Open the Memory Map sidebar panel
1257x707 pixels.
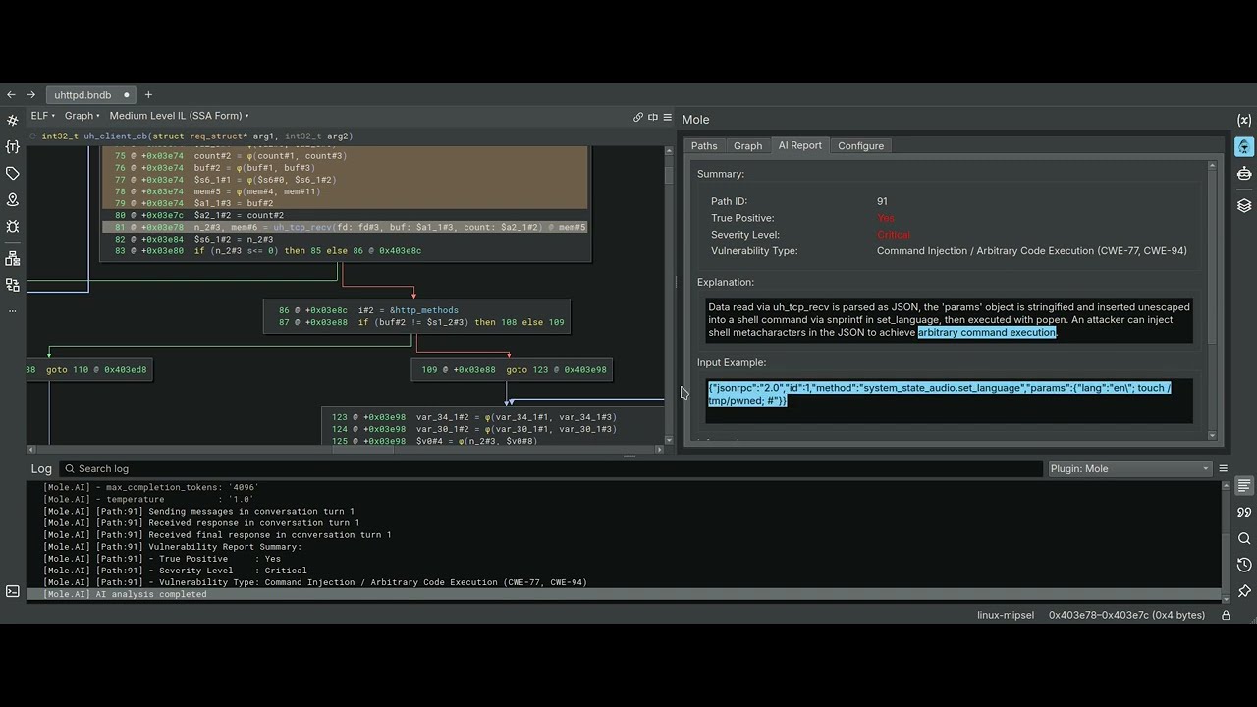12,199
